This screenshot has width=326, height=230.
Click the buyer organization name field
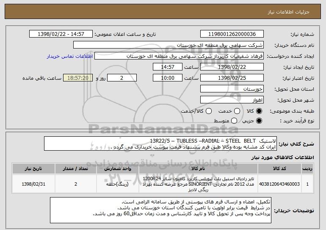point(169,45)
